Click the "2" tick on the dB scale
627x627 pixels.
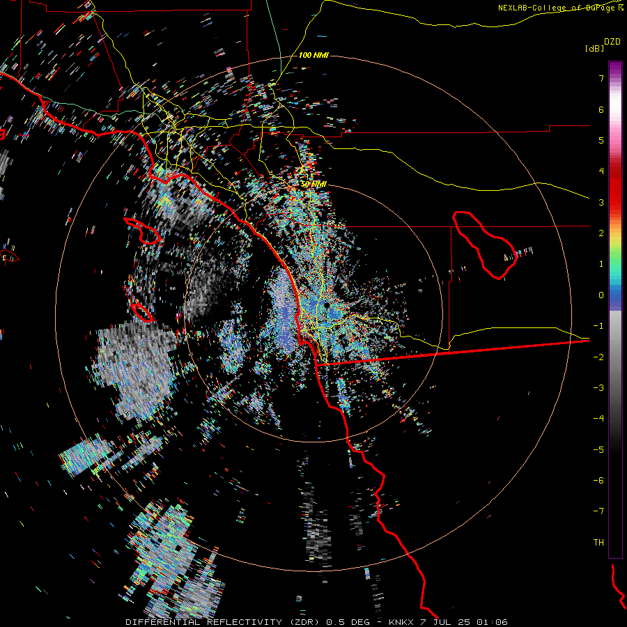(x=601, y=233)
